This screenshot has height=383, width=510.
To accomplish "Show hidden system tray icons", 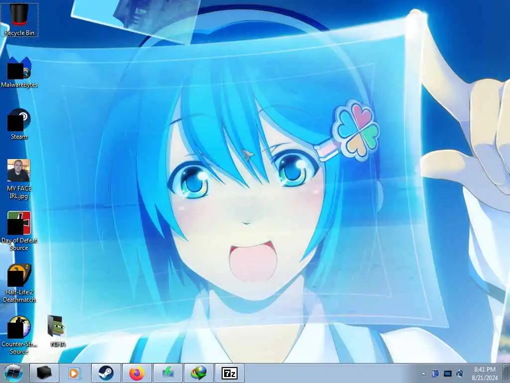I will pyautogui.click(x=423, y=374).
